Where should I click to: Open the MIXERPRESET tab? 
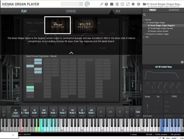(x=174, y=10)
